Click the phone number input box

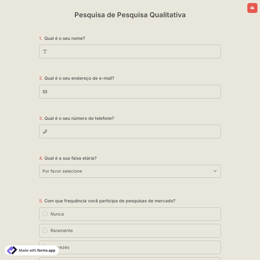(130, 131)
